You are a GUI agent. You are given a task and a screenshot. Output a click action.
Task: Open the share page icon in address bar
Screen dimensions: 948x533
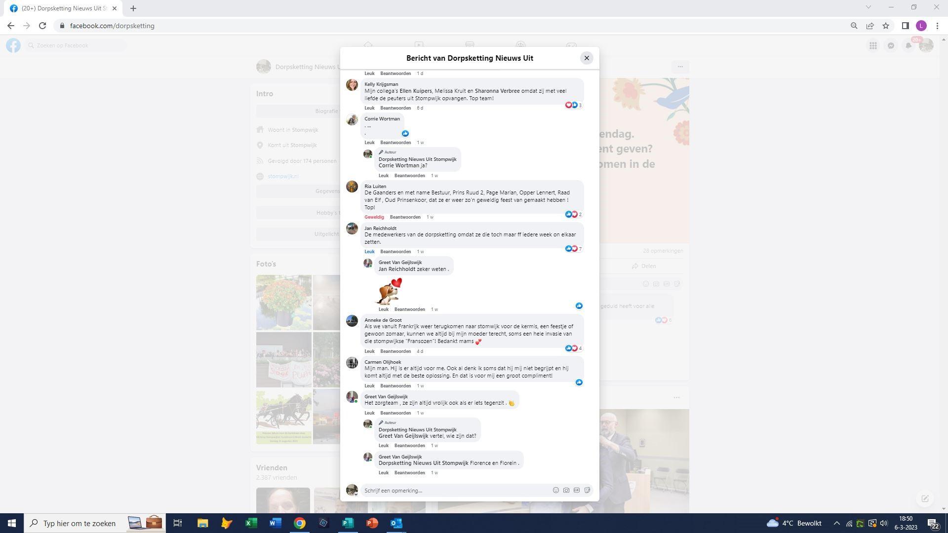point(870,26)
